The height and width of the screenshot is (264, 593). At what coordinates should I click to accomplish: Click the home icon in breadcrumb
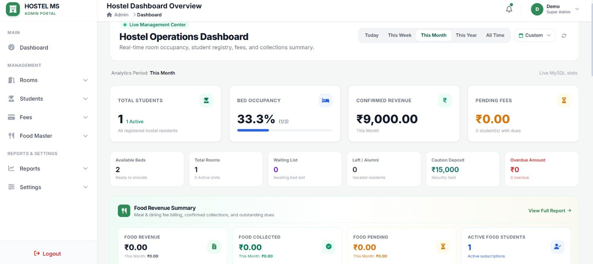109,15
